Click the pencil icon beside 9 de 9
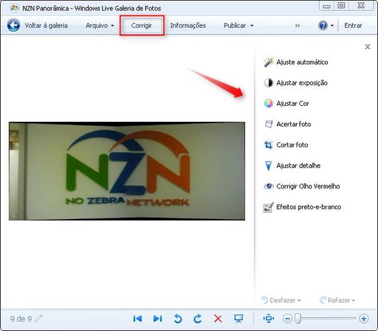This screenshot has height=331, width=378. tap(38, 318)
